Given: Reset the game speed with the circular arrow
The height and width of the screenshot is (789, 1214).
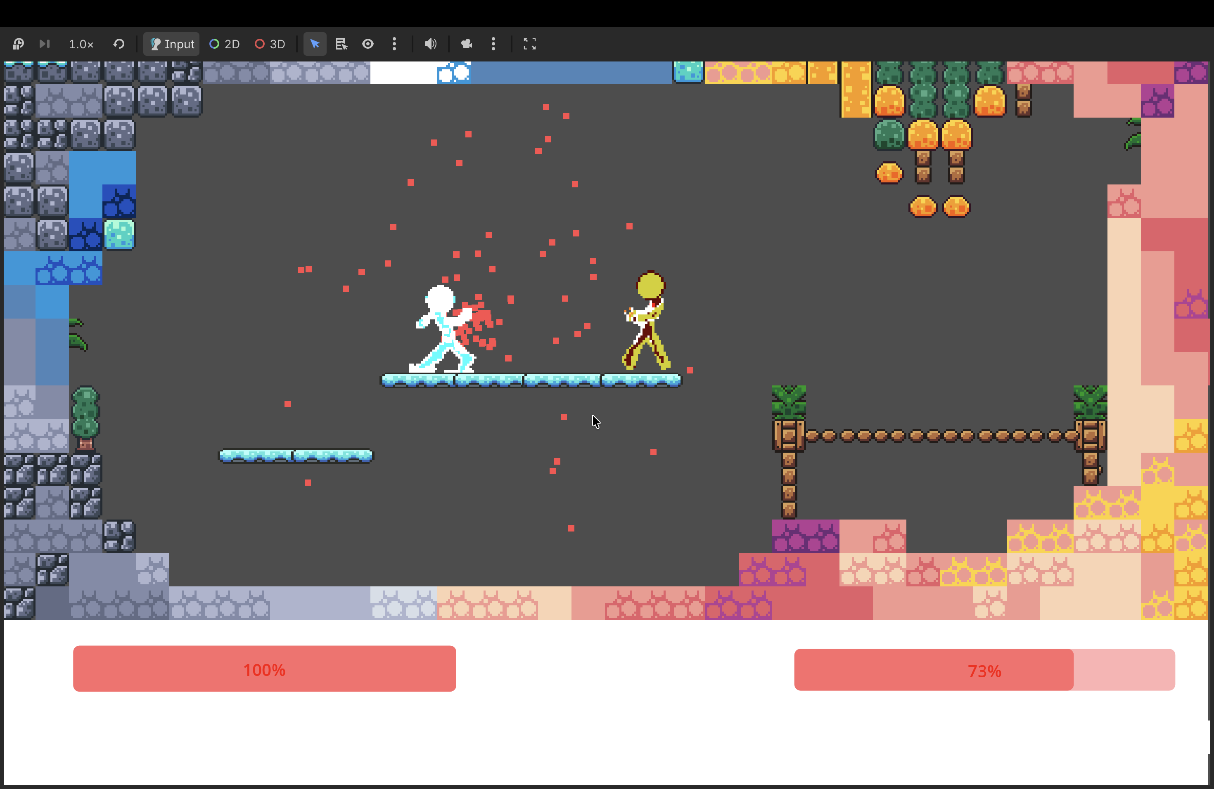Looking at the screenshot, I should (119, 44).
